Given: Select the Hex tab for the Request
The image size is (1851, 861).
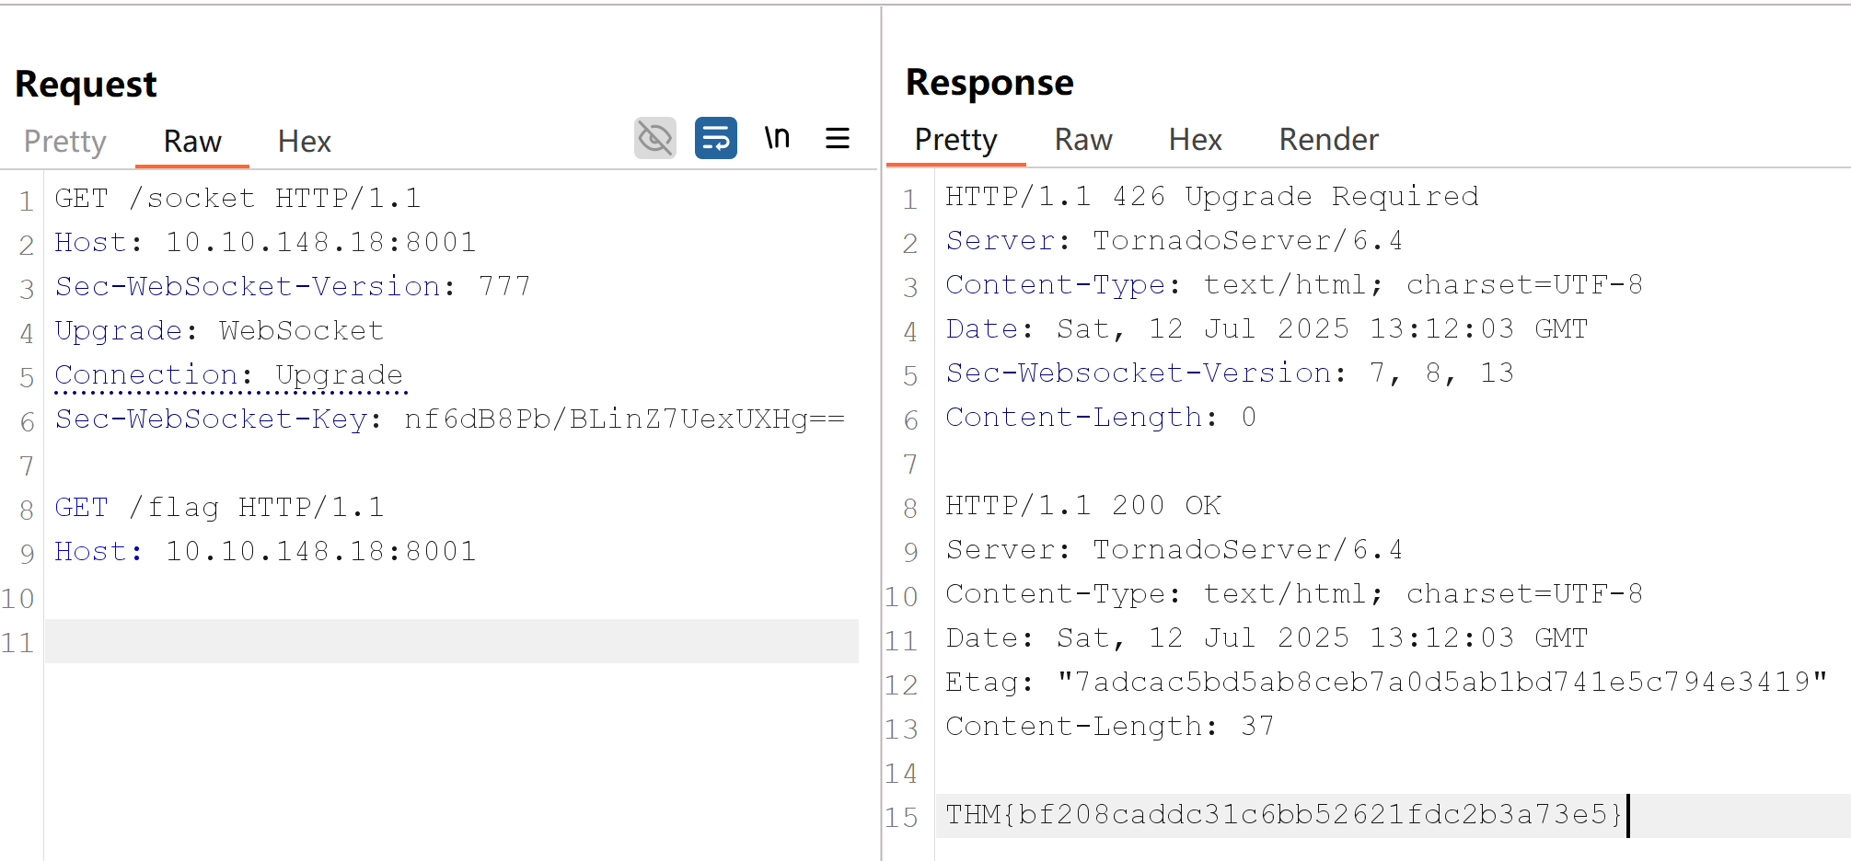Looking at the screenshot, I should (304, 141).
